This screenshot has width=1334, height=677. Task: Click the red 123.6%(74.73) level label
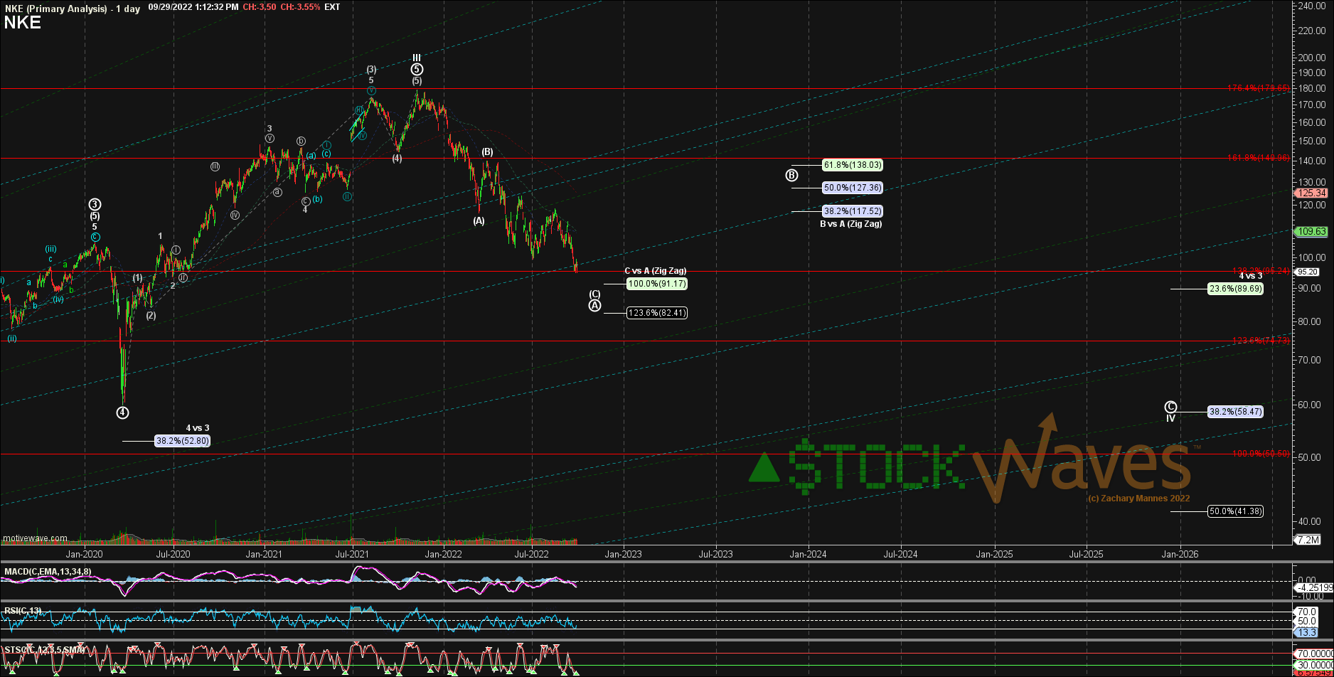coord(1261,341)
